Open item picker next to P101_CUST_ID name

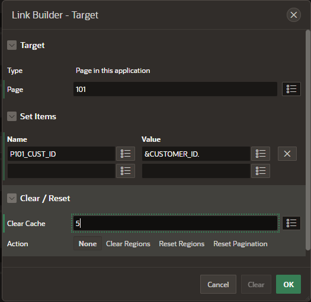pyautogui.click(x=126, y=154)
